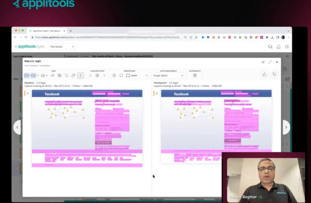Click the applitools eyes logo in the page header
The image size is (311, 203).
(x=30, y=46)
